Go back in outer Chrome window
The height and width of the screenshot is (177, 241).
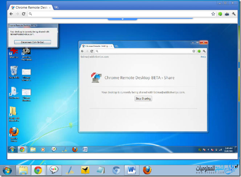pyautogui.click(x=11, y=14)
